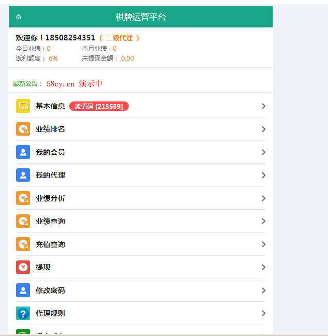The image size is (328, 336).
Task: Expand the 我的会员 row chevron
Action: coord(263,152)
